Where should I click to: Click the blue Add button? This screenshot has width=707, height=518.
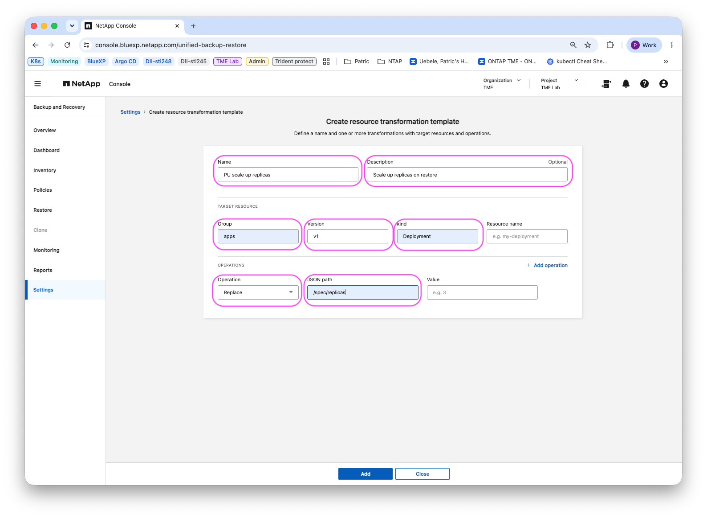point(366,474)
